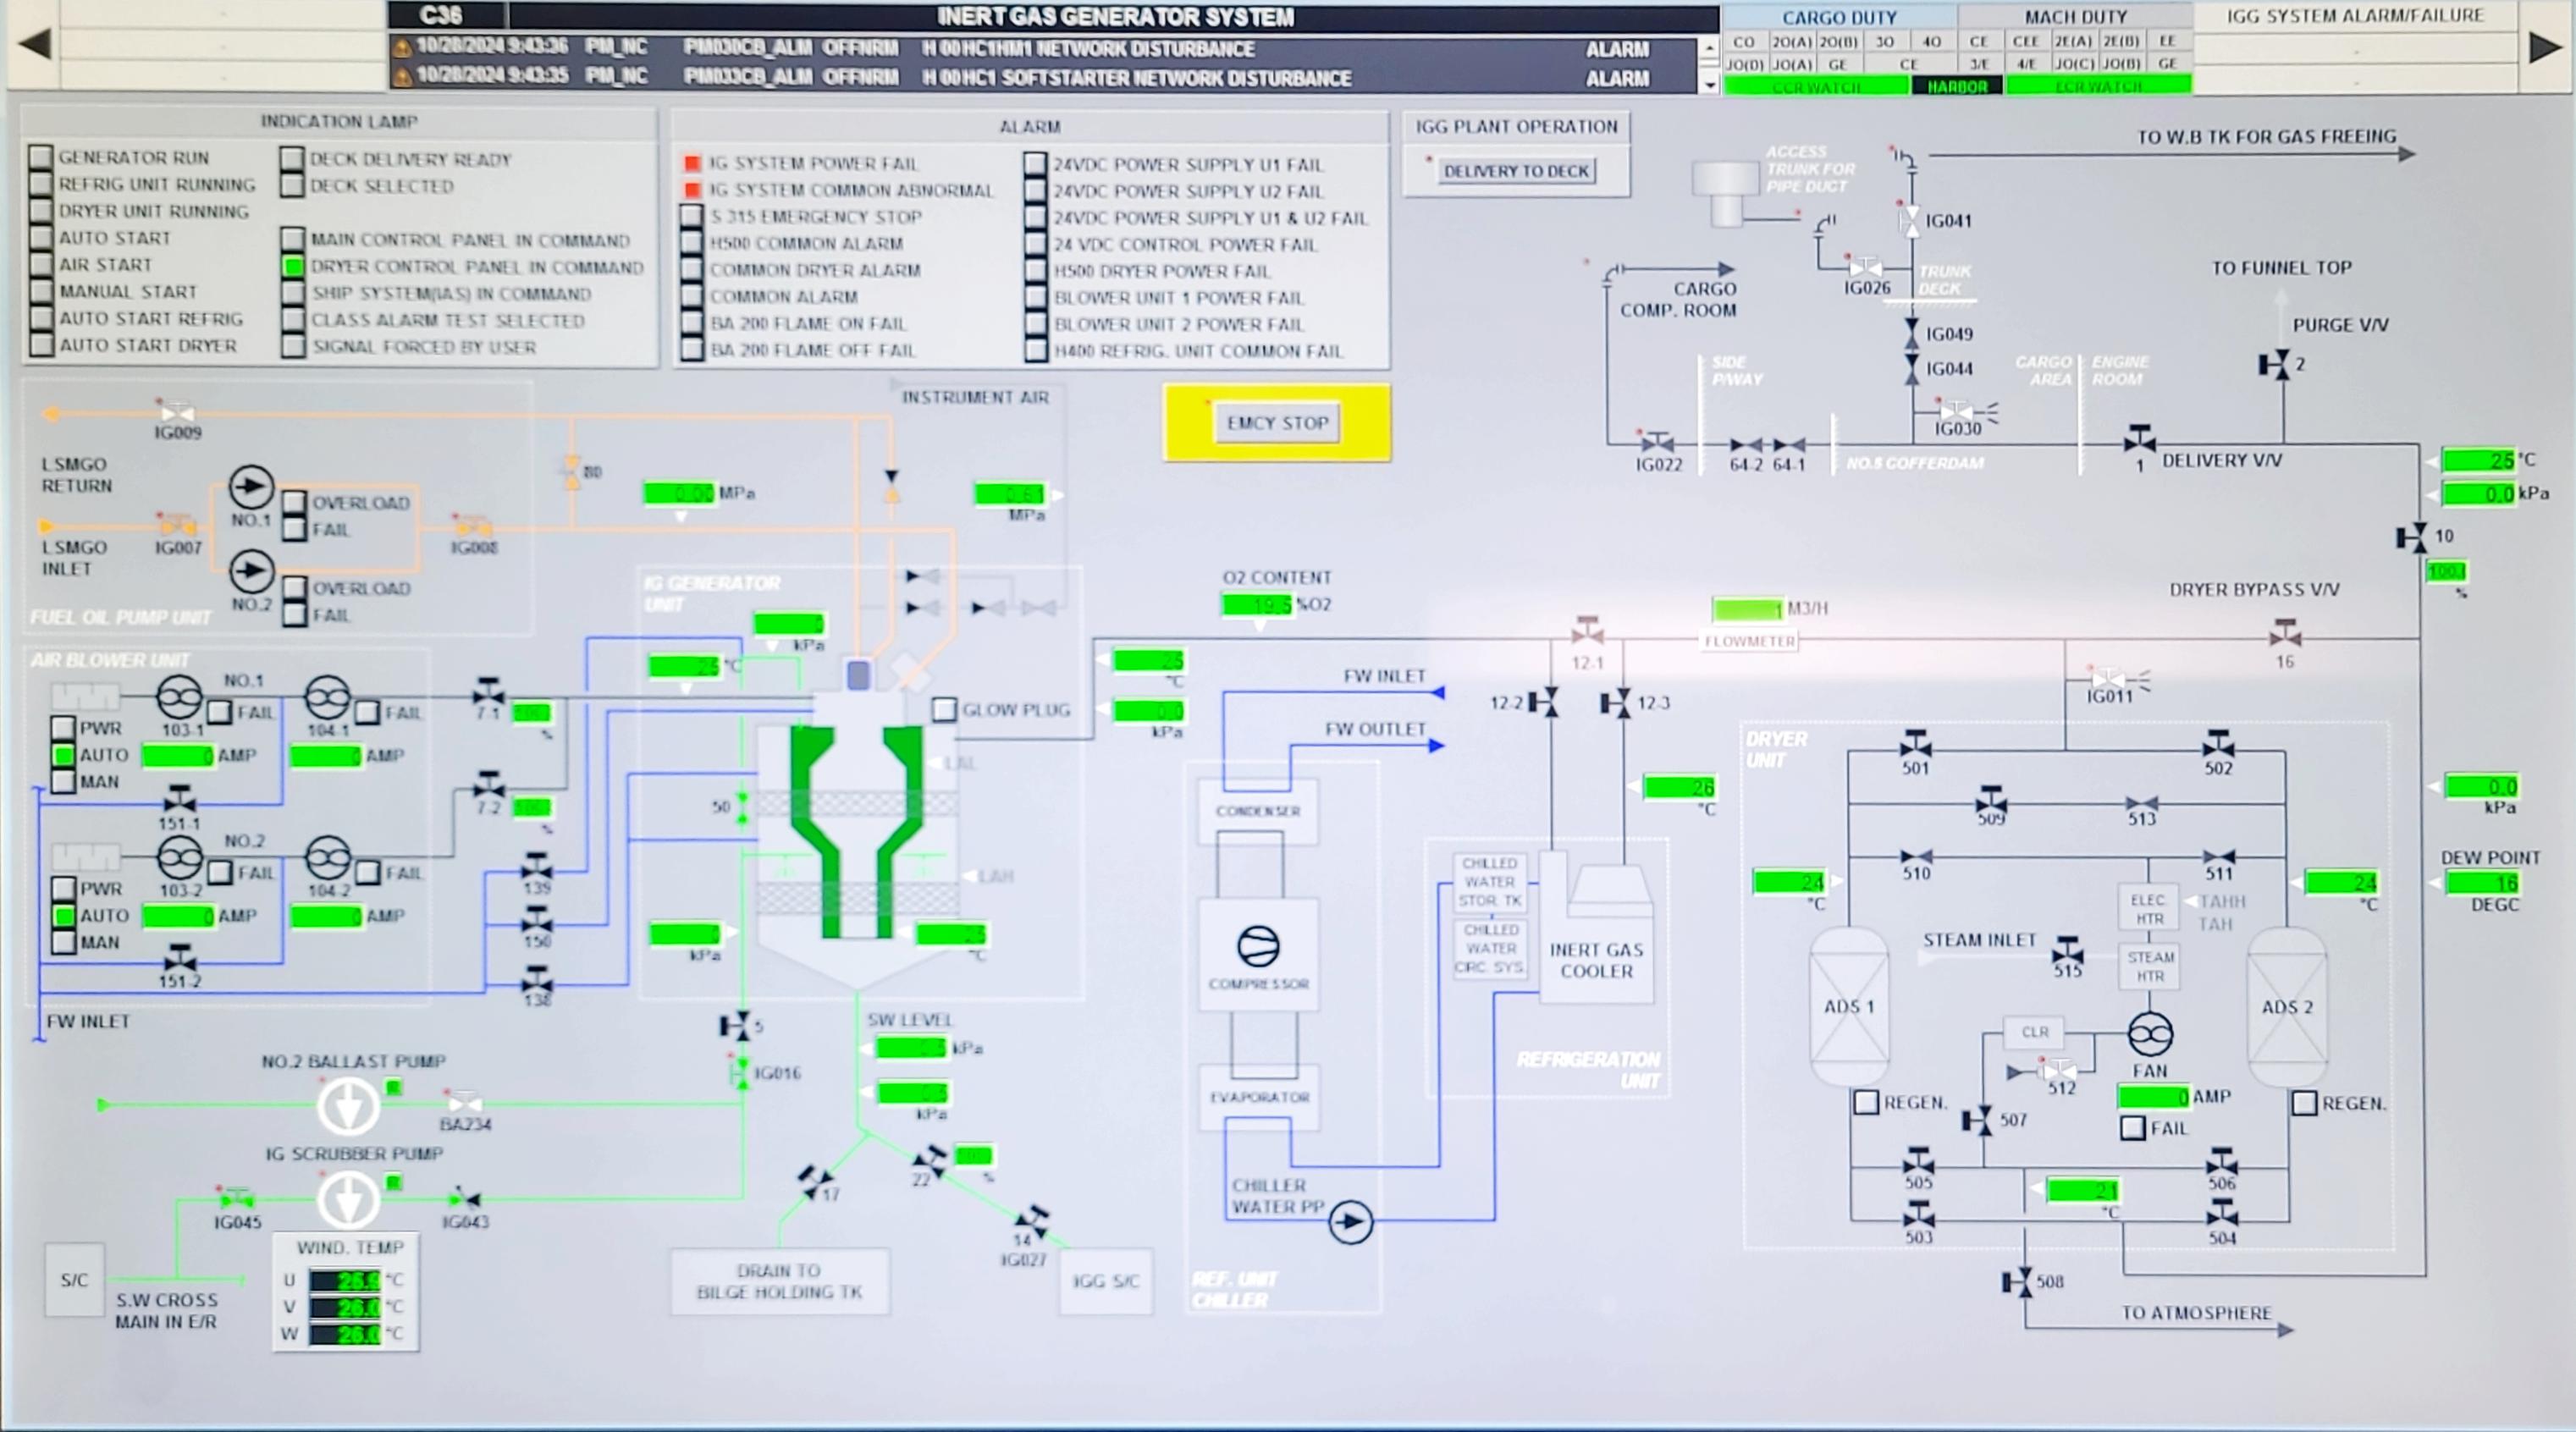The image size is (2576, 1432).
Task: Click ADS 2 adsorber vessel
Action: (x=2287, y=1006)
